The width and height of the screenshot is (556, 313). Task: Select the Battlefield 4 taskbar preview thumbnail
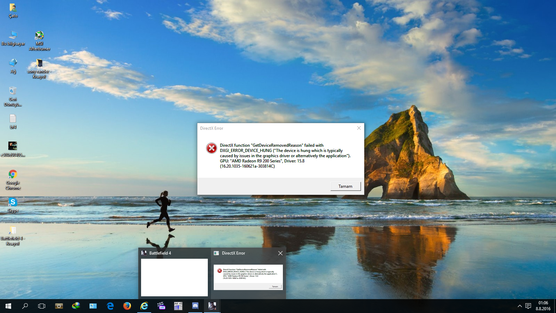[x=174, y=277]
